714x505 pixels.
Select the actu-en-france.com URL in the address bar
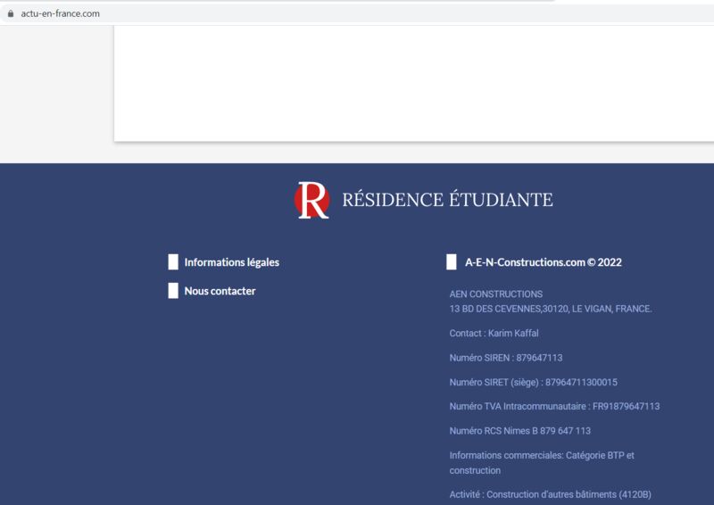[60, 13]
